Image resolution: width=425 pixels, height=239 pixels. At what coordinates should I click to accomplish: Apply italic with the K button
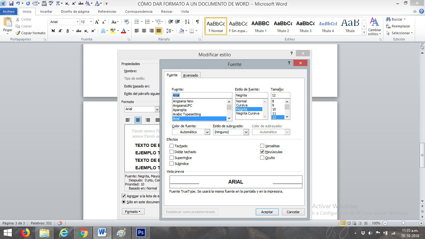60,31
